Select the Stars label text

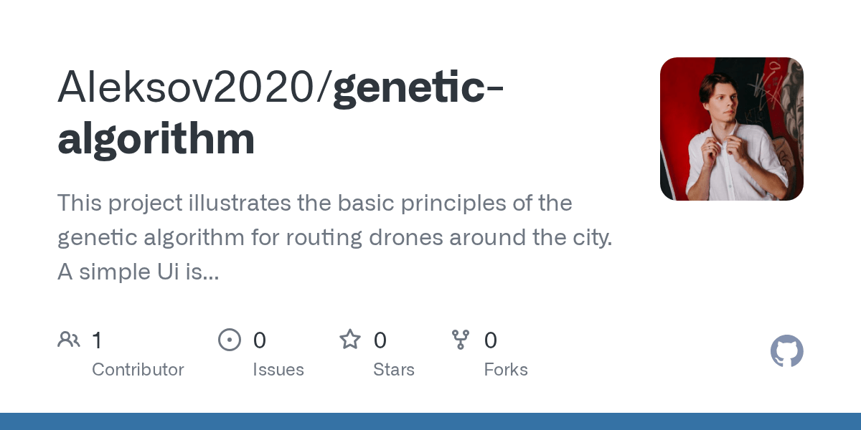(393, 370)
